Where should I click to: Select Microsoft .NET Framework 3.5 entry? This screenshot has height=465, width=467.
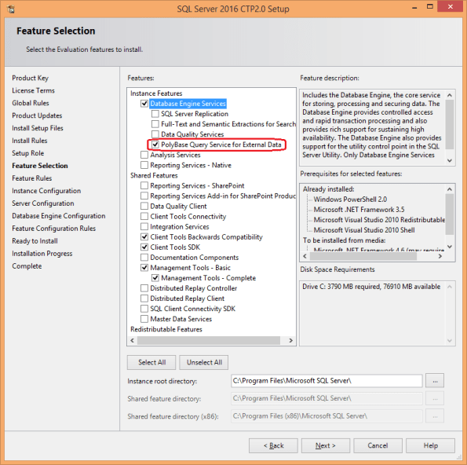pyautogui.click(x=359, y=210)
